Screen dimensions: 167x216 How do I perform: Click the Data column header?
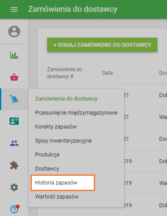pyautogui.click(x=107, y=73)
